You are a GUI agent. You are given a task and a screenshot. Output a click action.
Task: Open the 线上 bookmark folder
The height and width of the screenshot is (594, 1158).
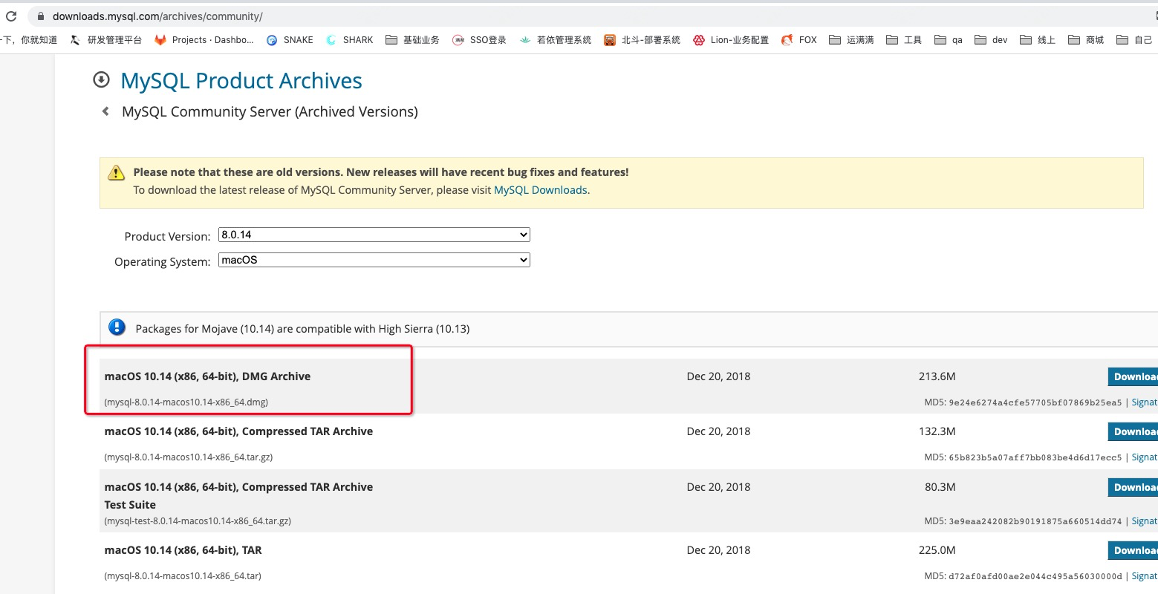point(1038,40)
